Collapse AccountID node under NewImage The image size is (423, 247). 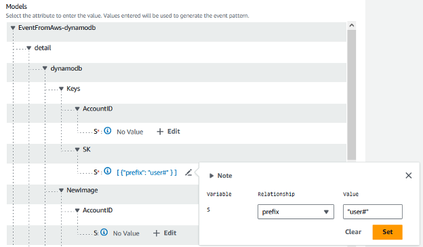pos(77,210)
